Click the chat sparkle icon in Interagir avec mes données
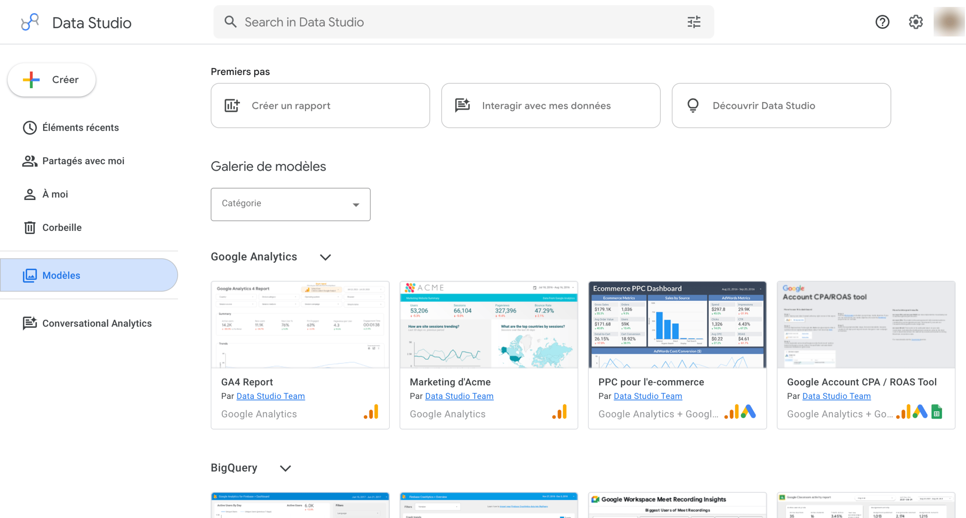 click(x=462, y=105)
